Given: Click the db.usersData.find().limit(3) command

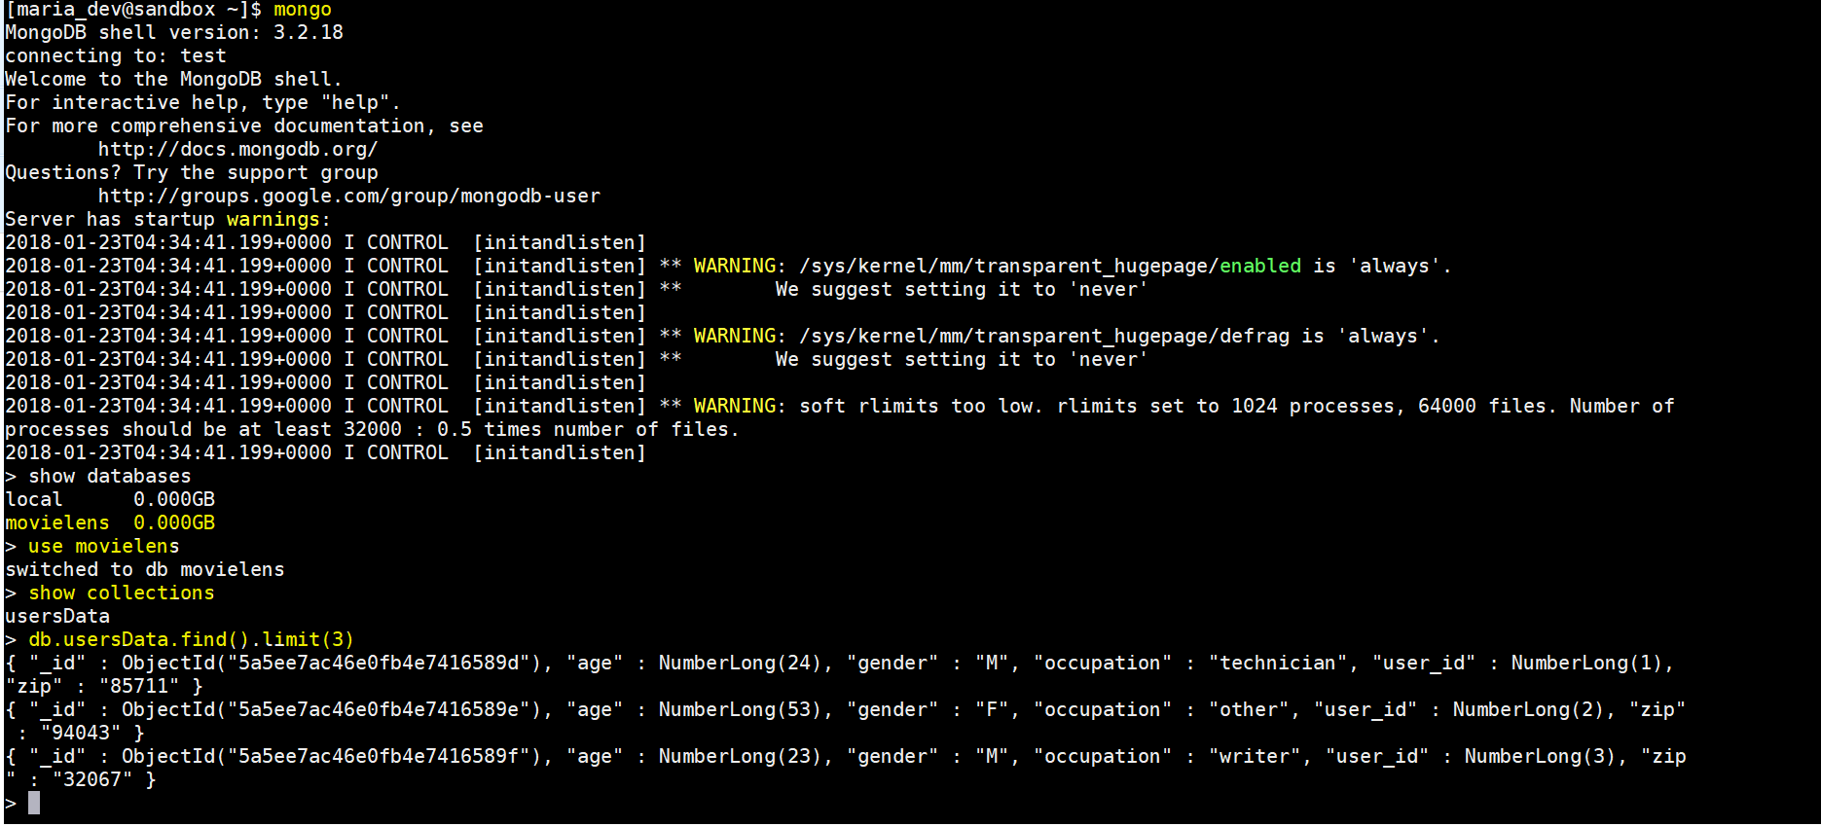Looking at the screenshot, I should 192,640.
